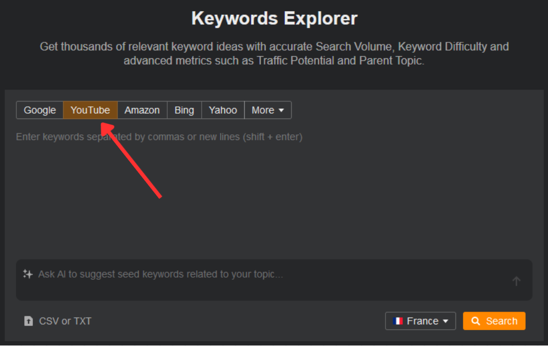Click the keywords entry text area
This screenshot has height=346, width=548.
pyautogui.click(x=274, y=192)
